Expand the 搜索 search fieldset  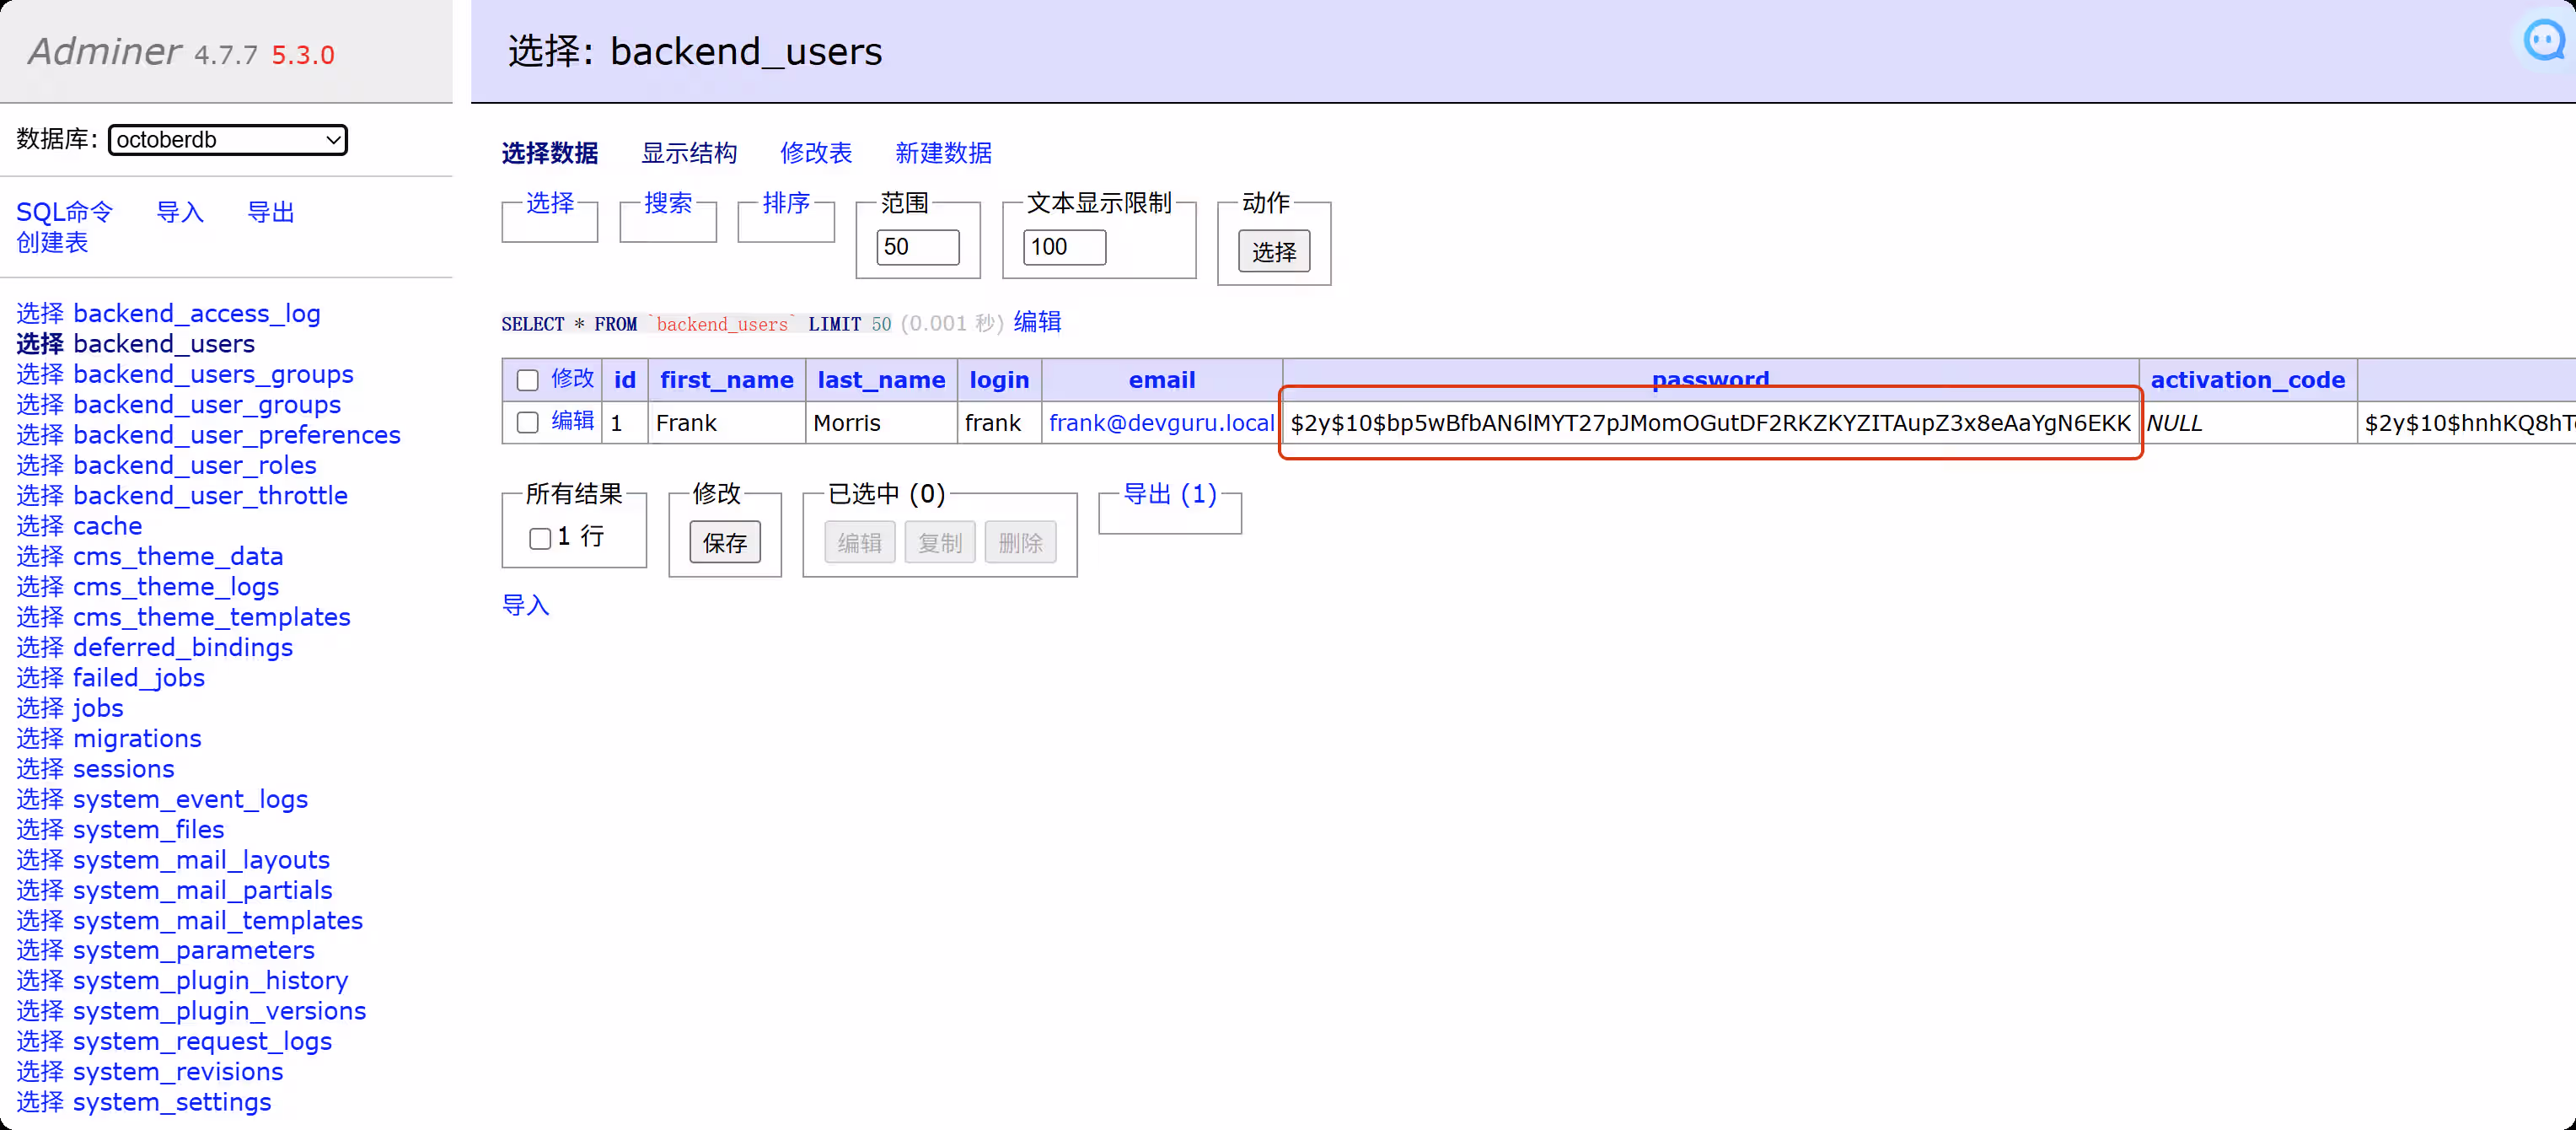coord(667,203)
